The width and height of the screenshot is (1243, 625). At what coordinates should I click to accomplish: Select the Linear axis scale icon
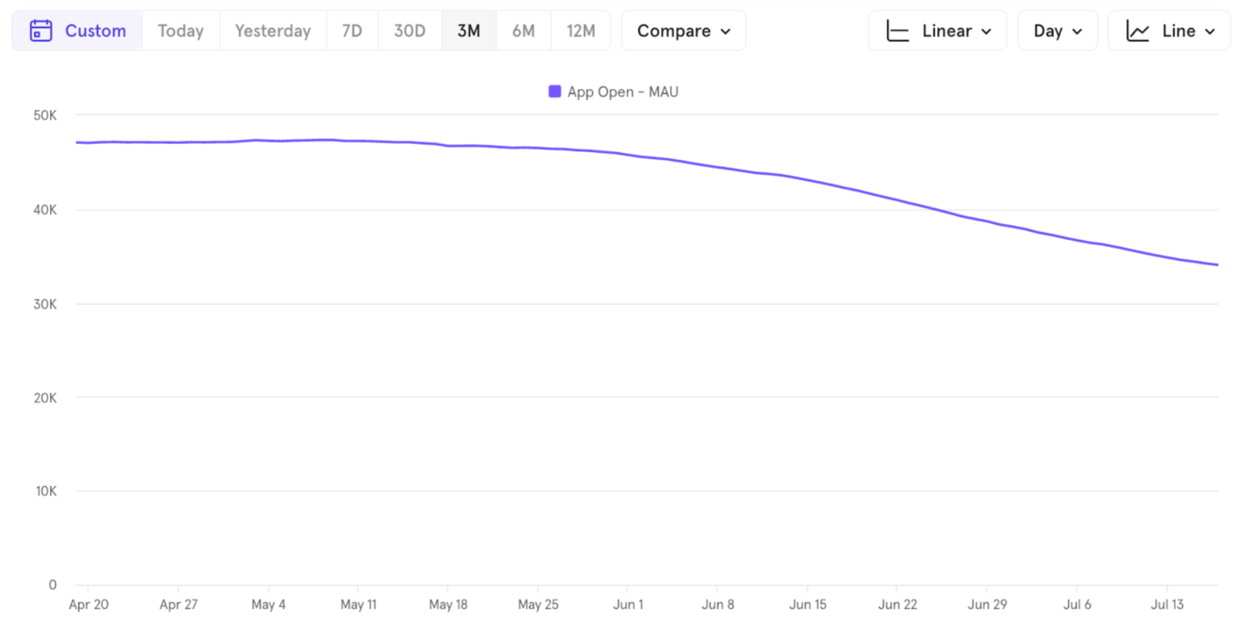(898, 30)
